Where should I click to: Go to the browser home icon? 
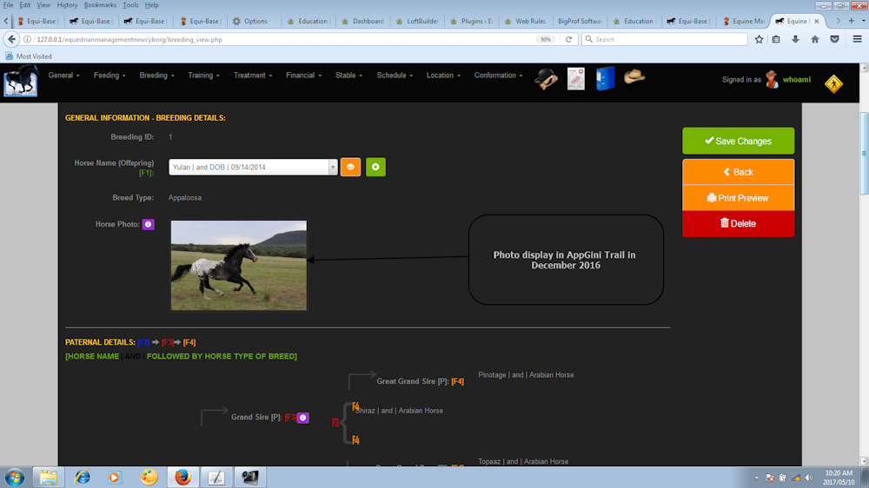(x=815, y=39)
